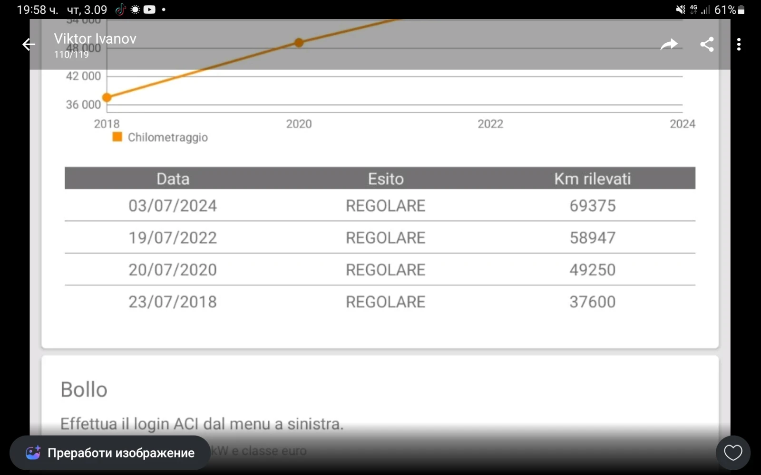Image resolution: width=761 pixels, height=475 pixels.
Task: Open the share icon
Action: tap(707, 45)
